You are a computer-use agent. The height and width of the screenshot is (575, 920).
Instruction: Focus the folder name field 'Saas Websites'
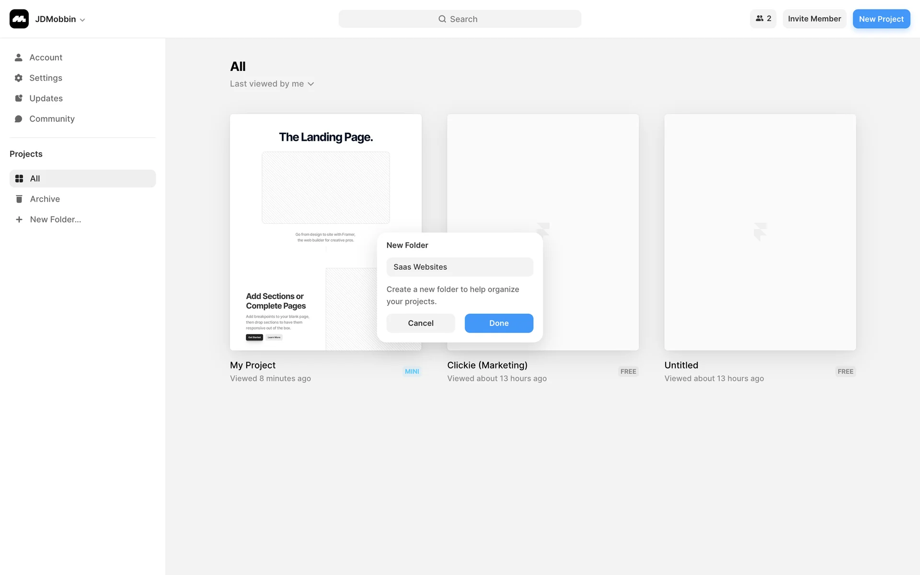[460, 267]
